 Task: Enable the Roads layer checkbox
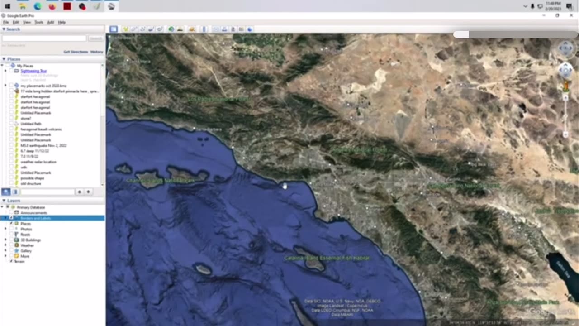pos(12,235)
